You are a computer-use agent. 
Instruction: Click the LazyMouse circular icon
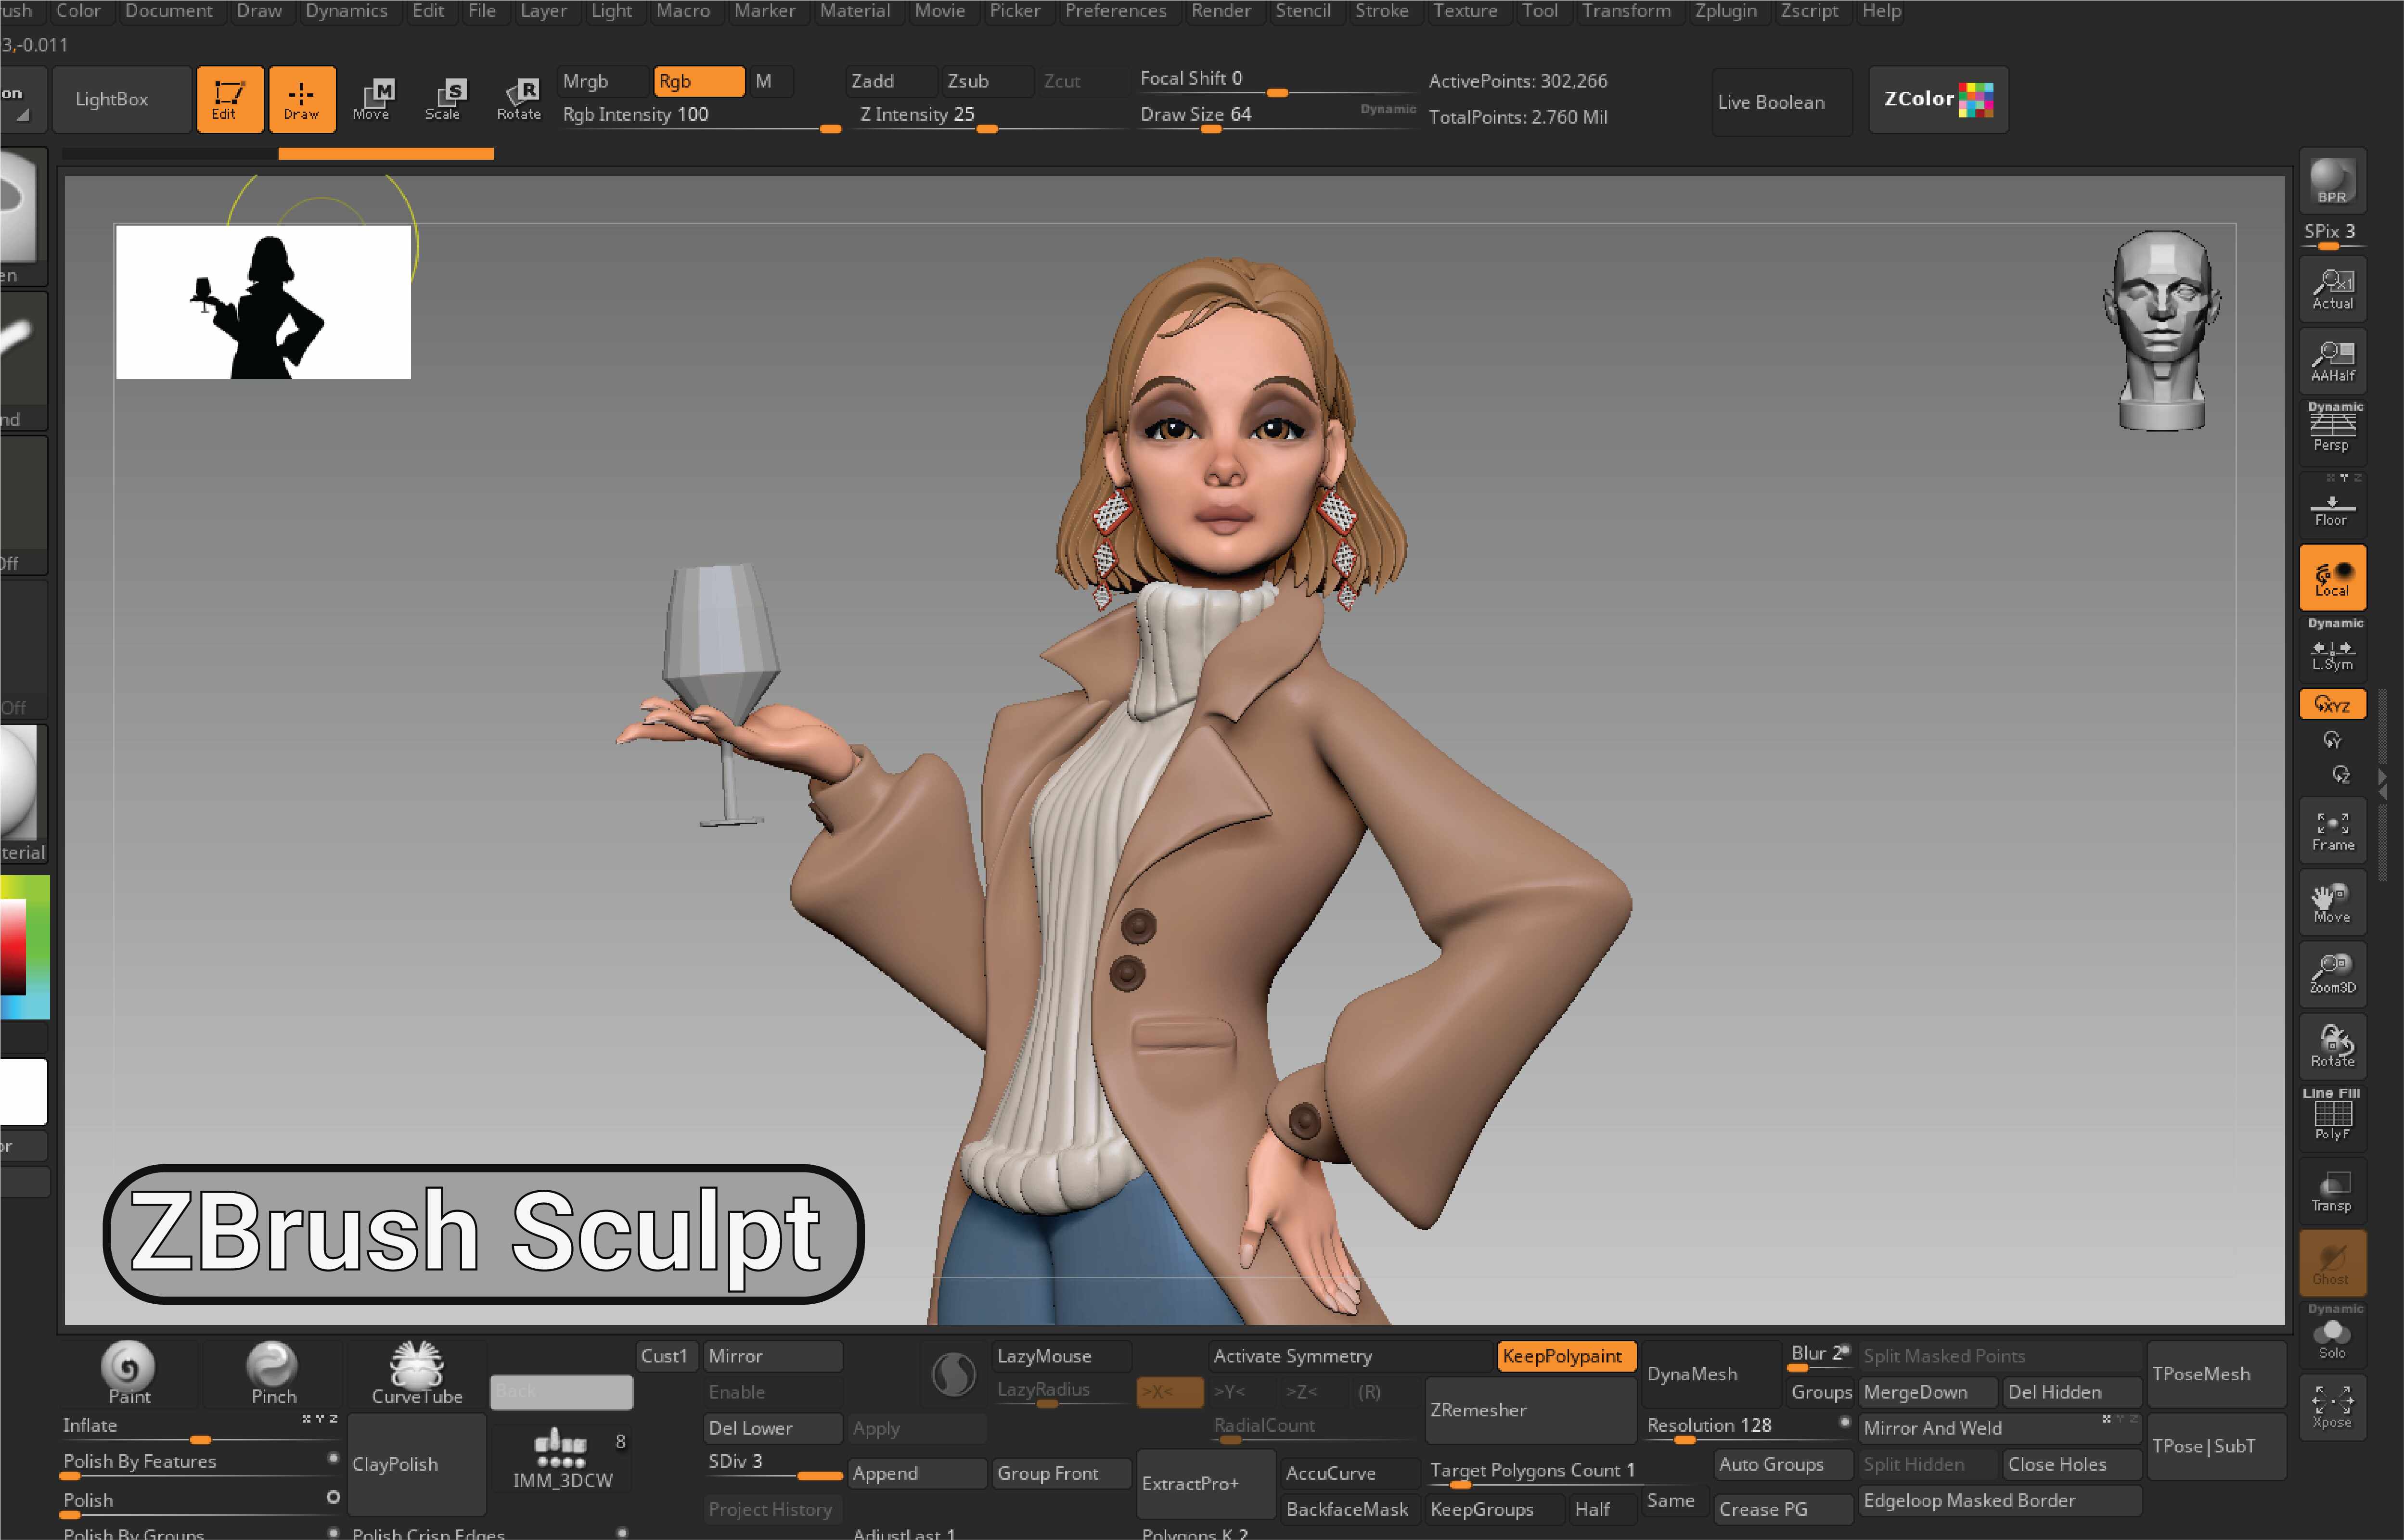point(953,1374)
